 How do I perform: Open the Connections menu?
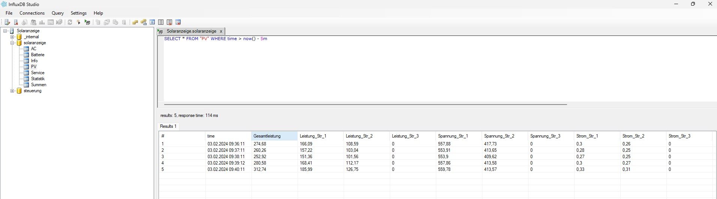tap(32, 13)
